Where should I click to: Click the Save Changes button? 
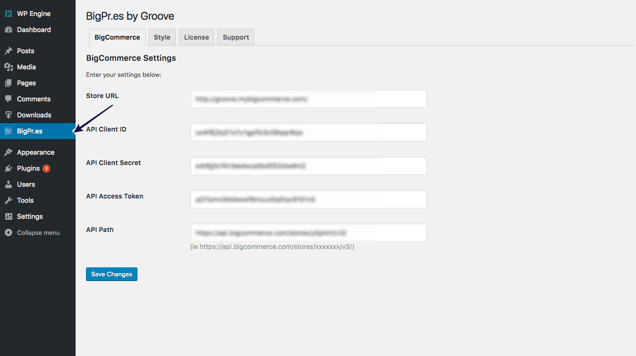click(x=112, y=274)
